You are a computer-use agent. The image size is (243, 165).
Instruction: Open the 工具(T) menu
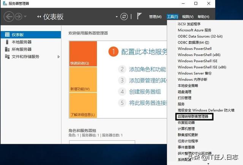click(x=172, y=17)
